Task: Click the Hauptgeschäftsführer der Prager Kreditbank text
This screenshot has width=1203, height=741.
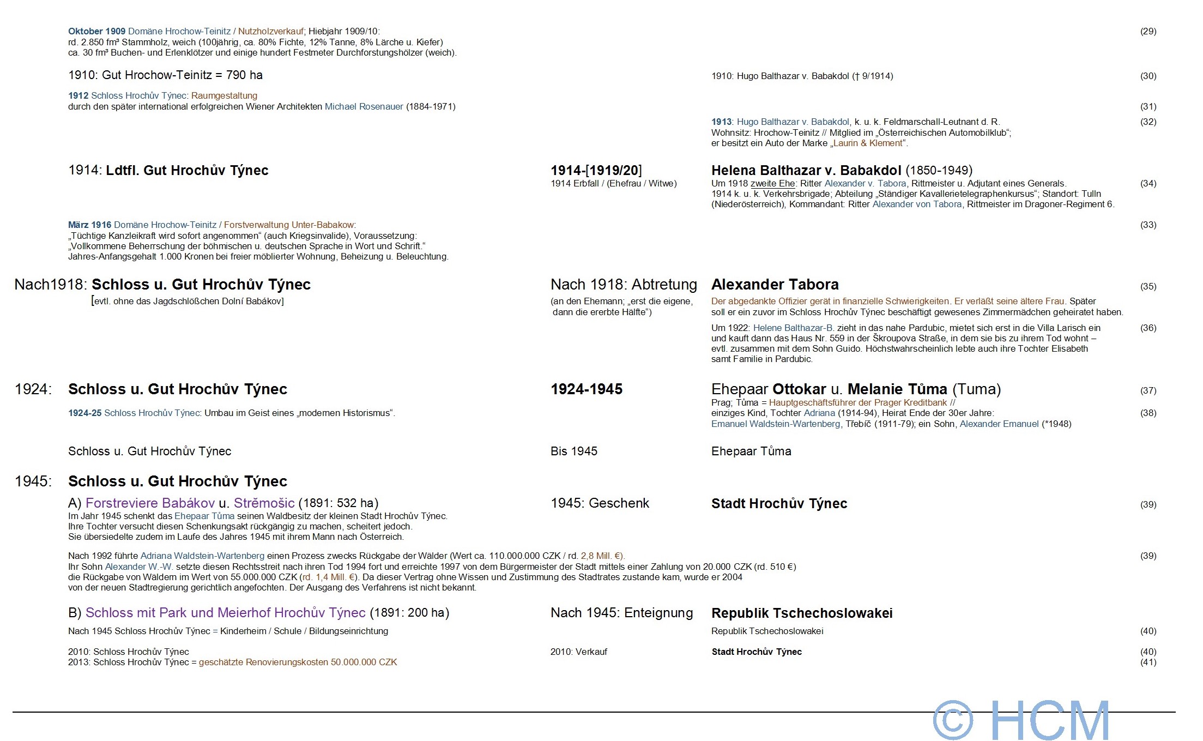Action: [x=858, y=403]
